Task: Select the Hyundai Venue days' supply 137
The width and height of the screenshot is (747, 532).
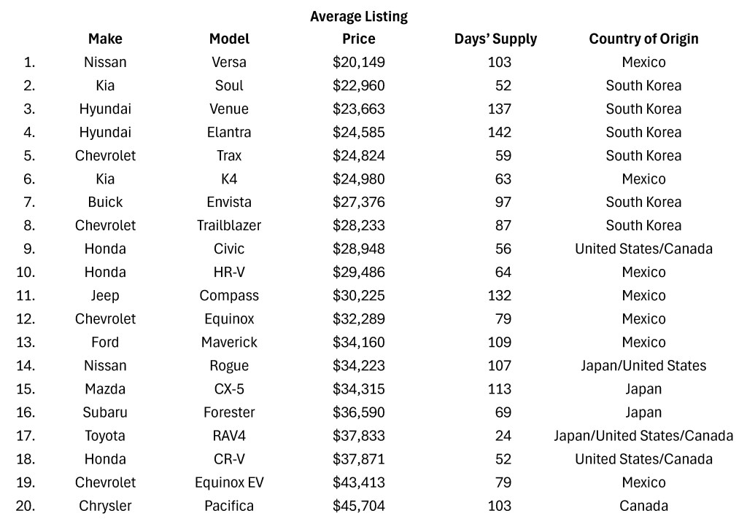Action: (x=499, y=109)
